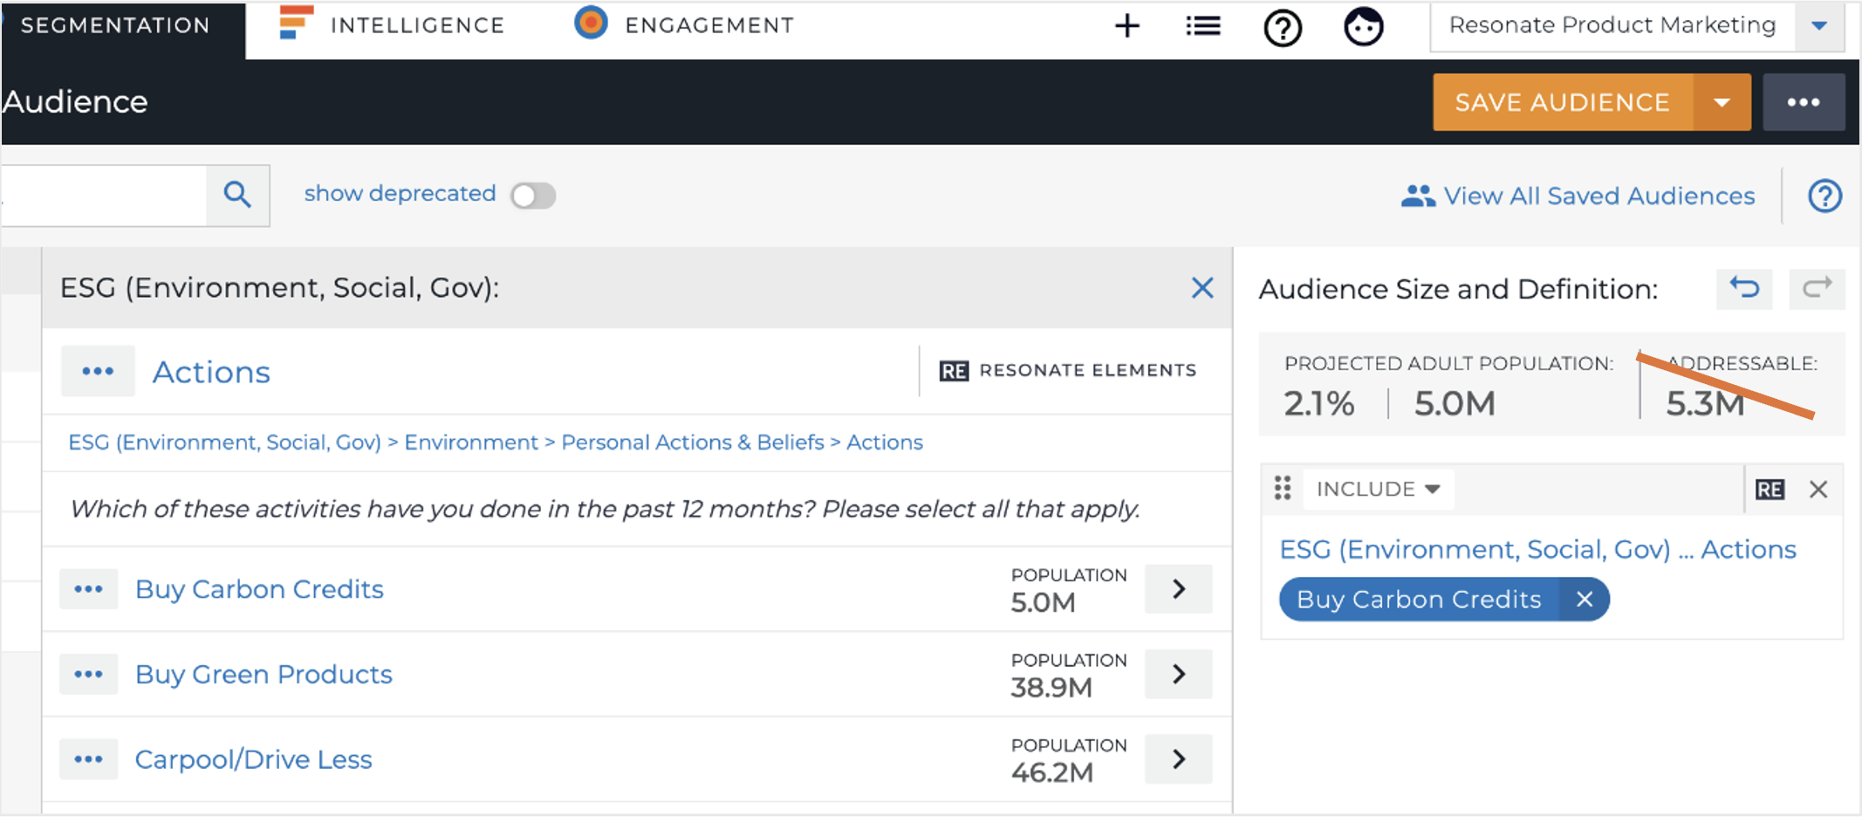Click the Actions heading link
The image size is (1862, 817).
point(211,373)
